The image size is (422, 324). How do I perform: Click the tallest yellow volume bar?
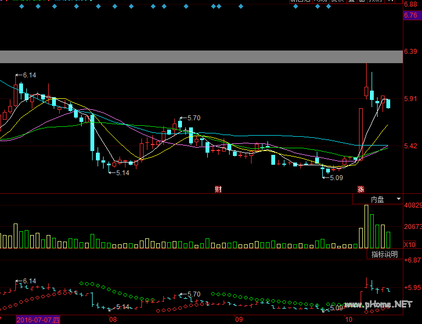366,227
